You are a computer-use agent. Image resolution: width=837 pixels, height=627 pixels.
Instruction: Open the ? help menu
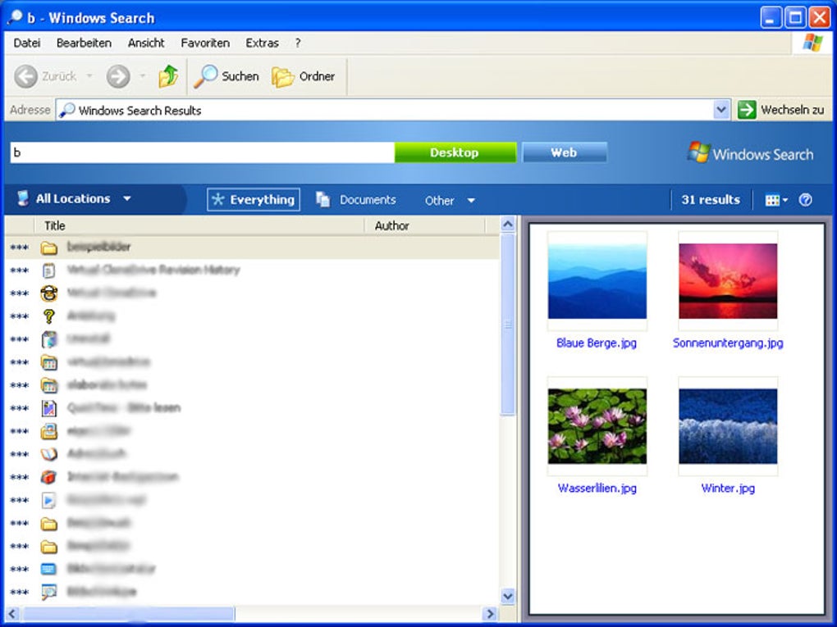pos(298,43)
